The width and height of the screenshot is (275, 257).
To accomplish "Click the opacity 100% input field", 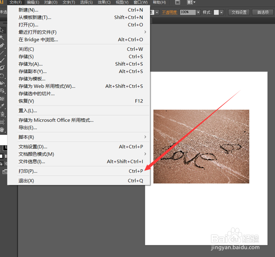I will pos(188,12).
